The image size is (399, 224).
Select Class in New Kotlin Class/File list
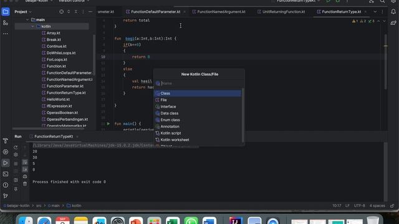click(x=198, y=93)
